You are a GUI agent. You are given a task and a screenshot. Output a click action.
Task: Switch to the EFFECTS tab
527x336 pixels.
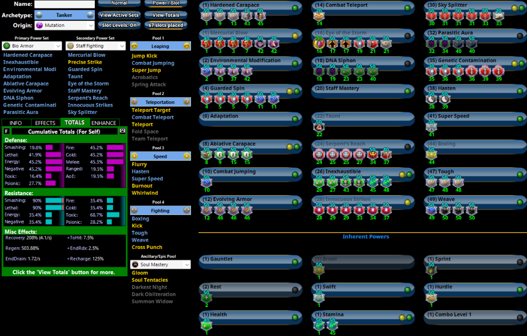tap(45, 123)
